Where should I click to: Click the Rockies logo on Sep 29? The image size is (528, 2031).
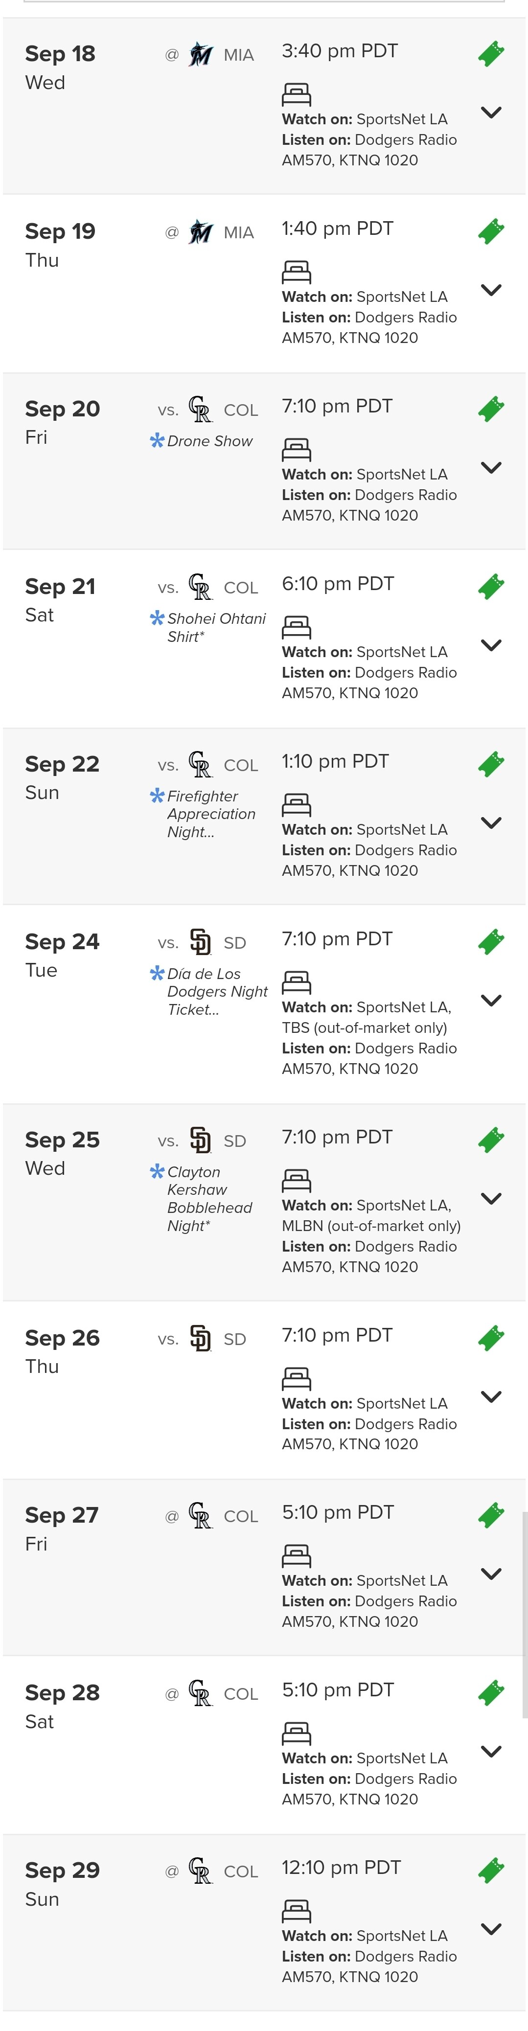coord(200,1870)
